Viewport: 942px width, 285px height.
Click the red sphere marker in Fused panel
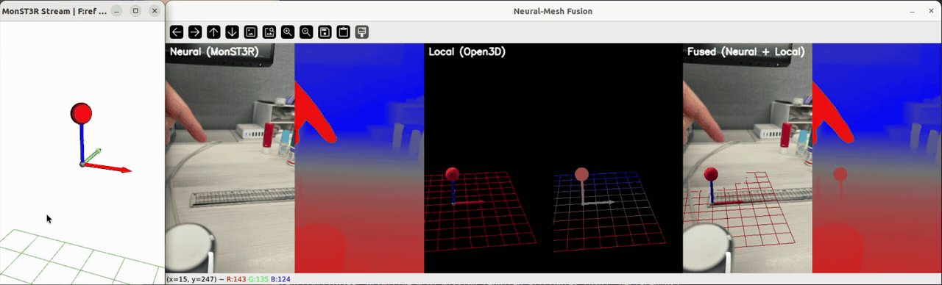pos(711,175)
